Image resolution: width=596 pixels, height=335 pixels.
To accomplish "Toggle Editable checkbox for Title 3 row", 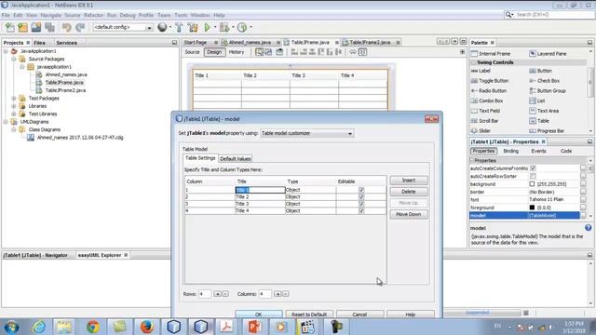I will [x=361, y=204].
